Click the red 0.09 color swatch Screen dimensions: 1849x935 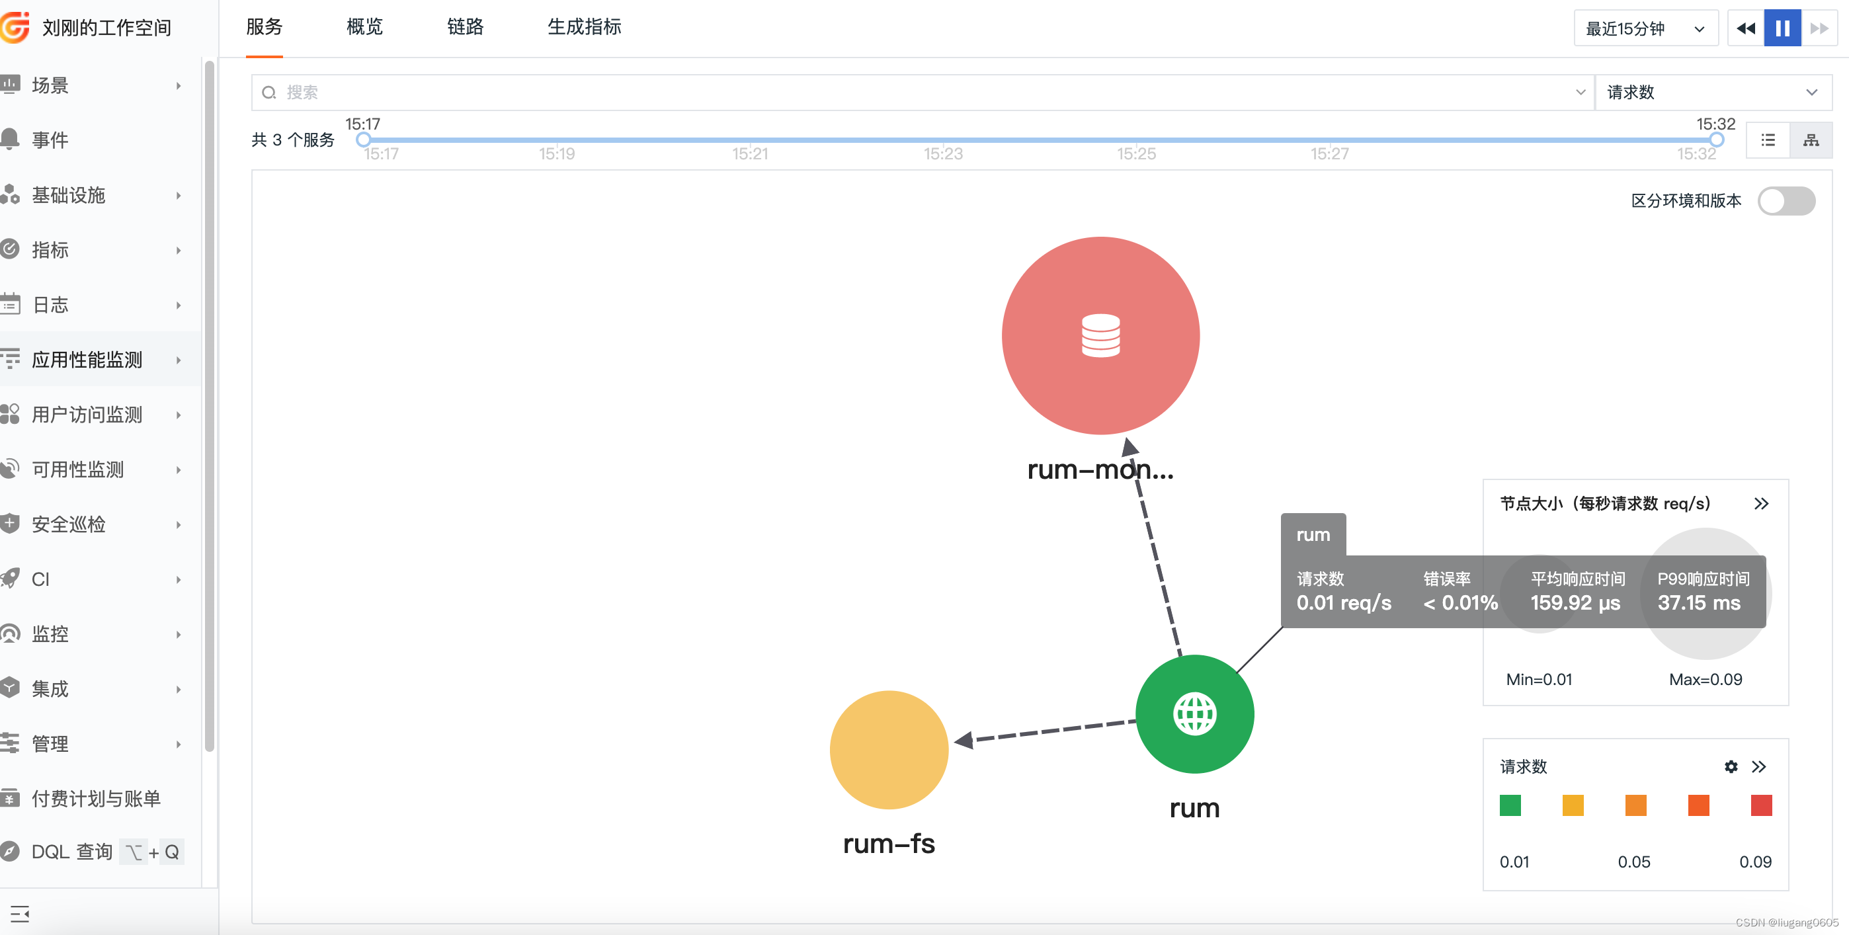[1760, 805]
